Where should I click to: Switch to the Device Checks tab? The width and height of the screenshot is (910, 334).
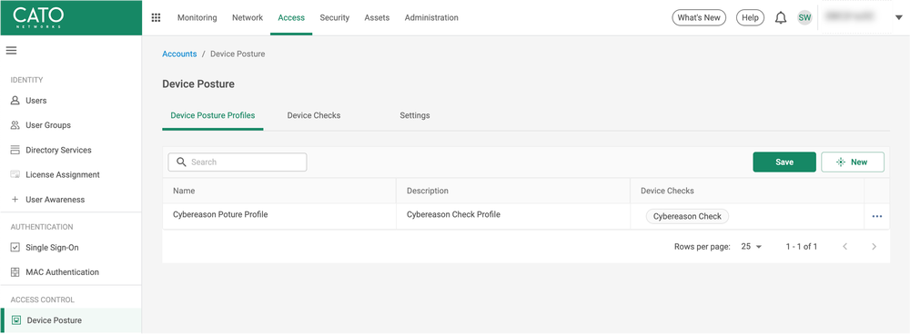click(314, 116)
